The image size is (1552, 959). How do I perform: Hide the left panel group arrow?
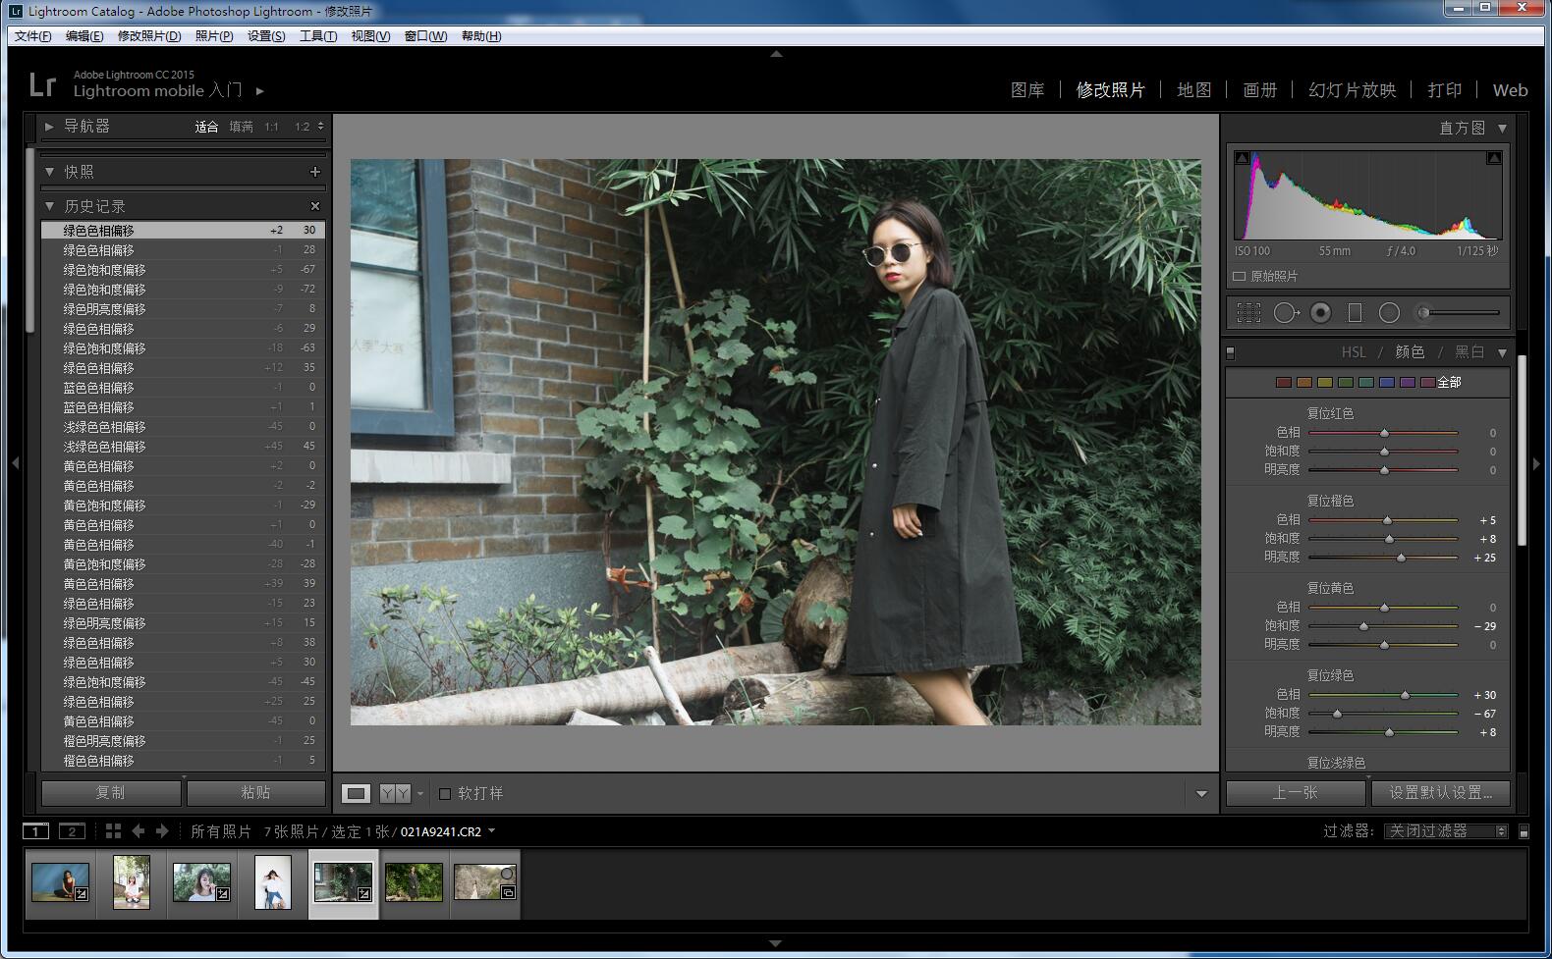tap(15, 463)
